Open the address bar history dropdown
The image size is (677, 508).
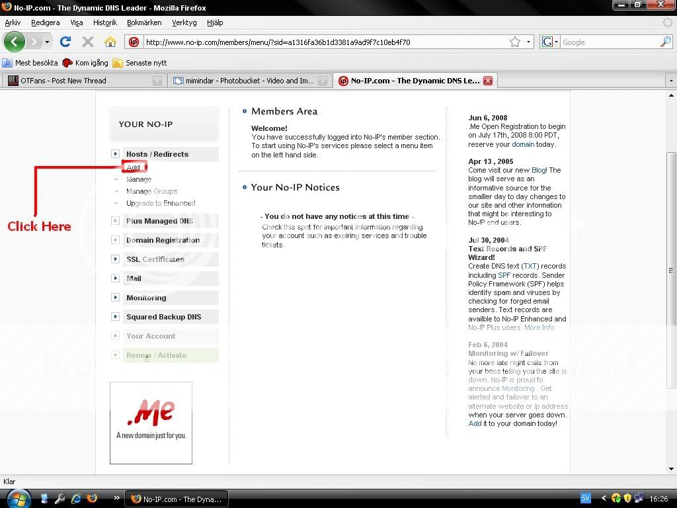[528, 42]
